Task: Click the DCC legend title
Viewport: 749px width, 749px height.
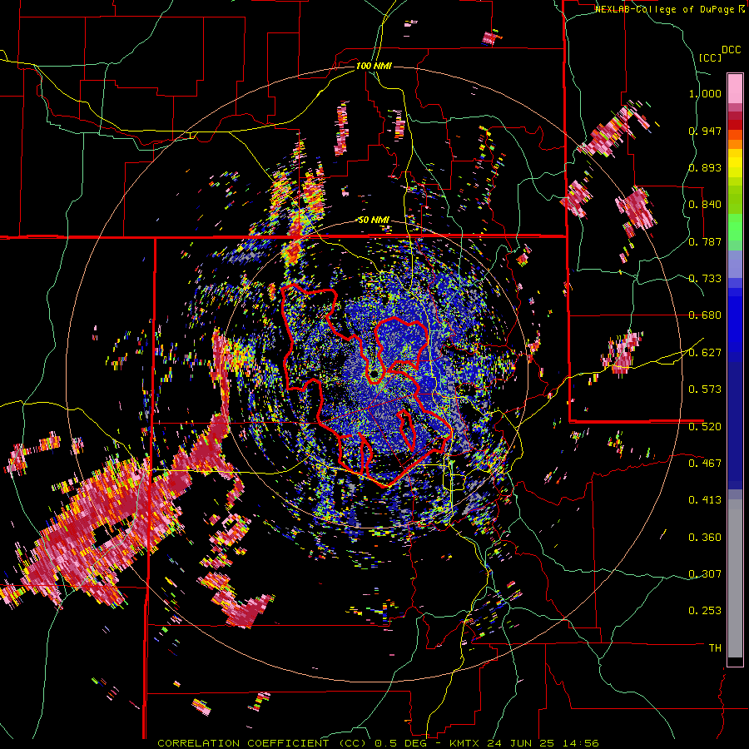Action: (x=731, y=50)
